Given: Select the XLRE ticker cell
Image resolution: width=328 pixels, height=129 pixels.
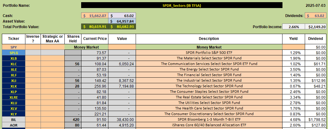Looking at the screenshot, I should coord(14,97).
